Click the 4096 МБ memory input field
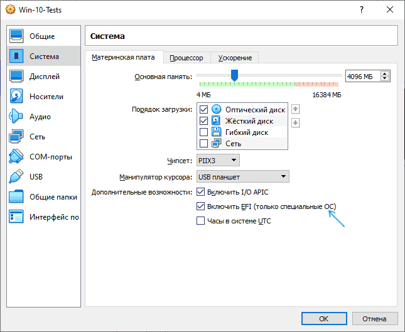Screen dimensions: 405x332 [x=363, y=77]
